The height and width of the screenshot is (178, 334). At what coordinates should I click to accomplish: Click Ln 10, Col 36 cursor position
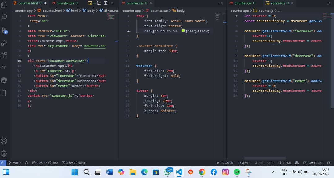point(225,163)
